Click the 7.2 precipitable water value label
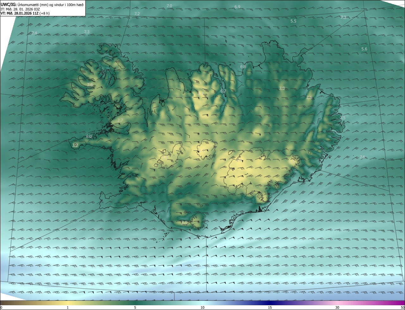405x310 pixels. click(x=137, y=14)
